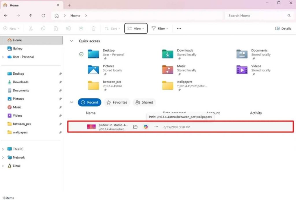296x200 pixels.
Task: Expand Linux tree node
Action: (3, 166)
